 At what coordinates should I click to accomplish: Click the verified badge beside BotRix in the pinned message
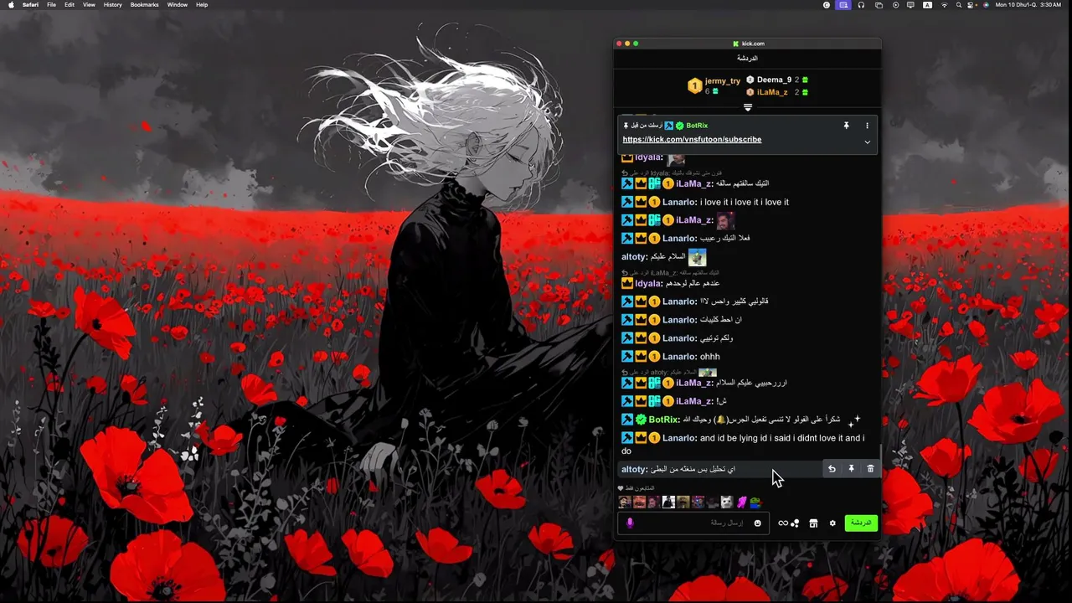680,126
